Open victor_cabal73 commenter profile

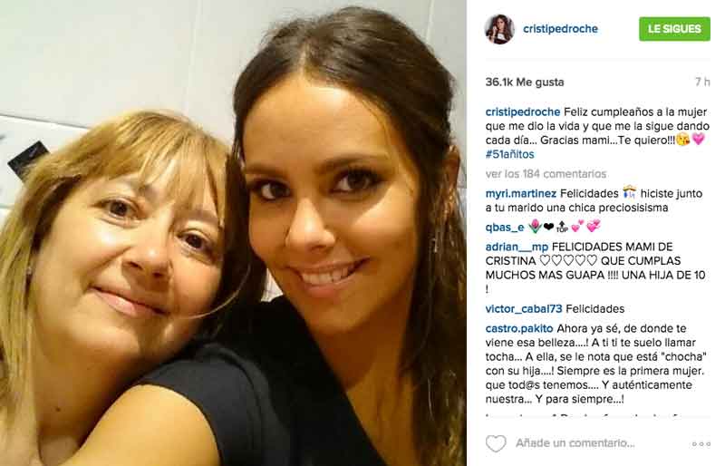tap(524, 308)
